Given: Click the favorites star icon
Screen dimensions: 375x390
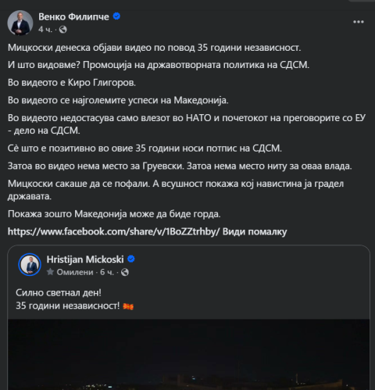Looking at the screenshot, I should coord(50,272).
